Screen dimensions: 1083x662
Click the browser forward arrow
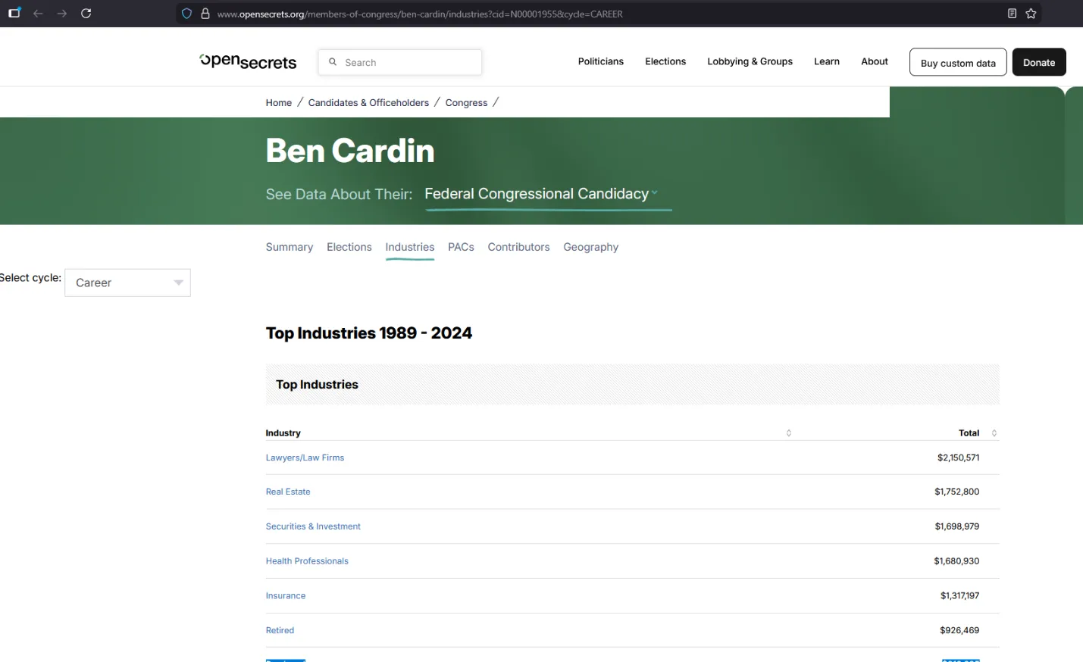pyautogui.click(x=62, y=14)
